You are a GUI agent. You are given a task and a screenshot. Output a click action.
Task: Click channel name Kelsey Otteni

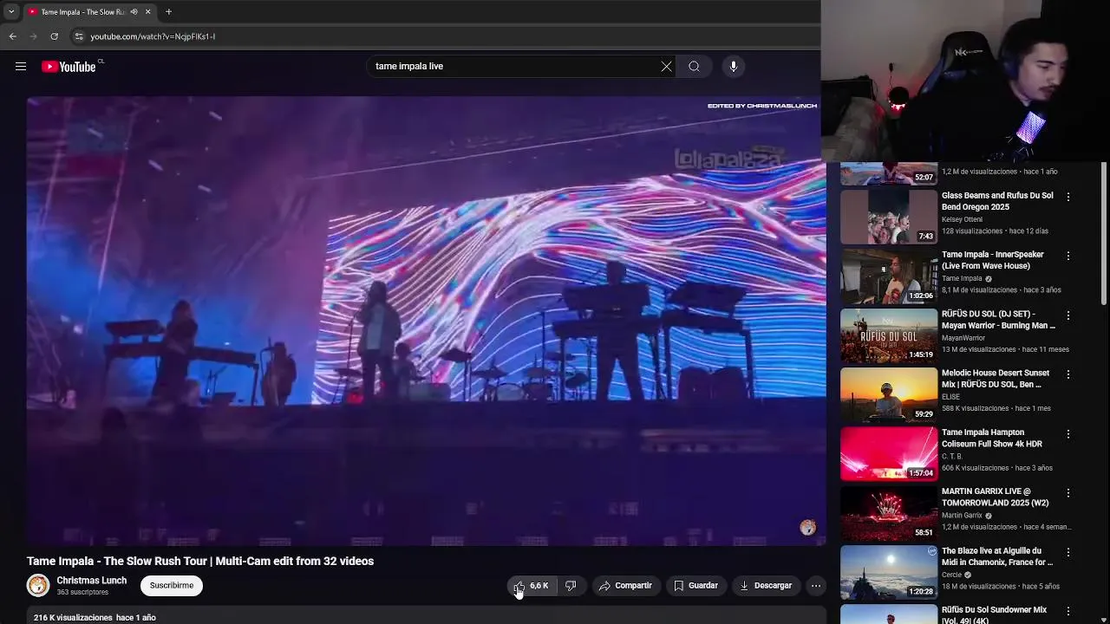coord(963,219)
